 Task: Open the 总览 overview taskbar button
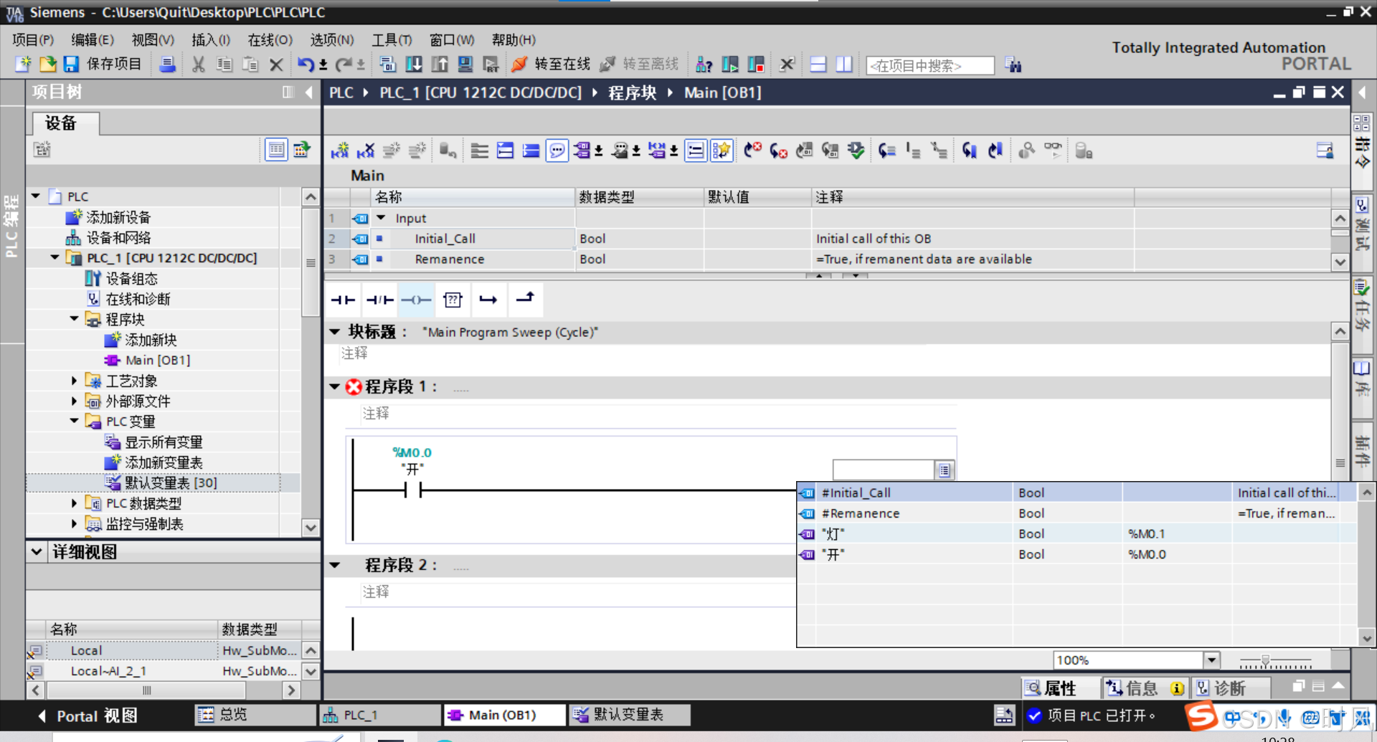point(255,715)
